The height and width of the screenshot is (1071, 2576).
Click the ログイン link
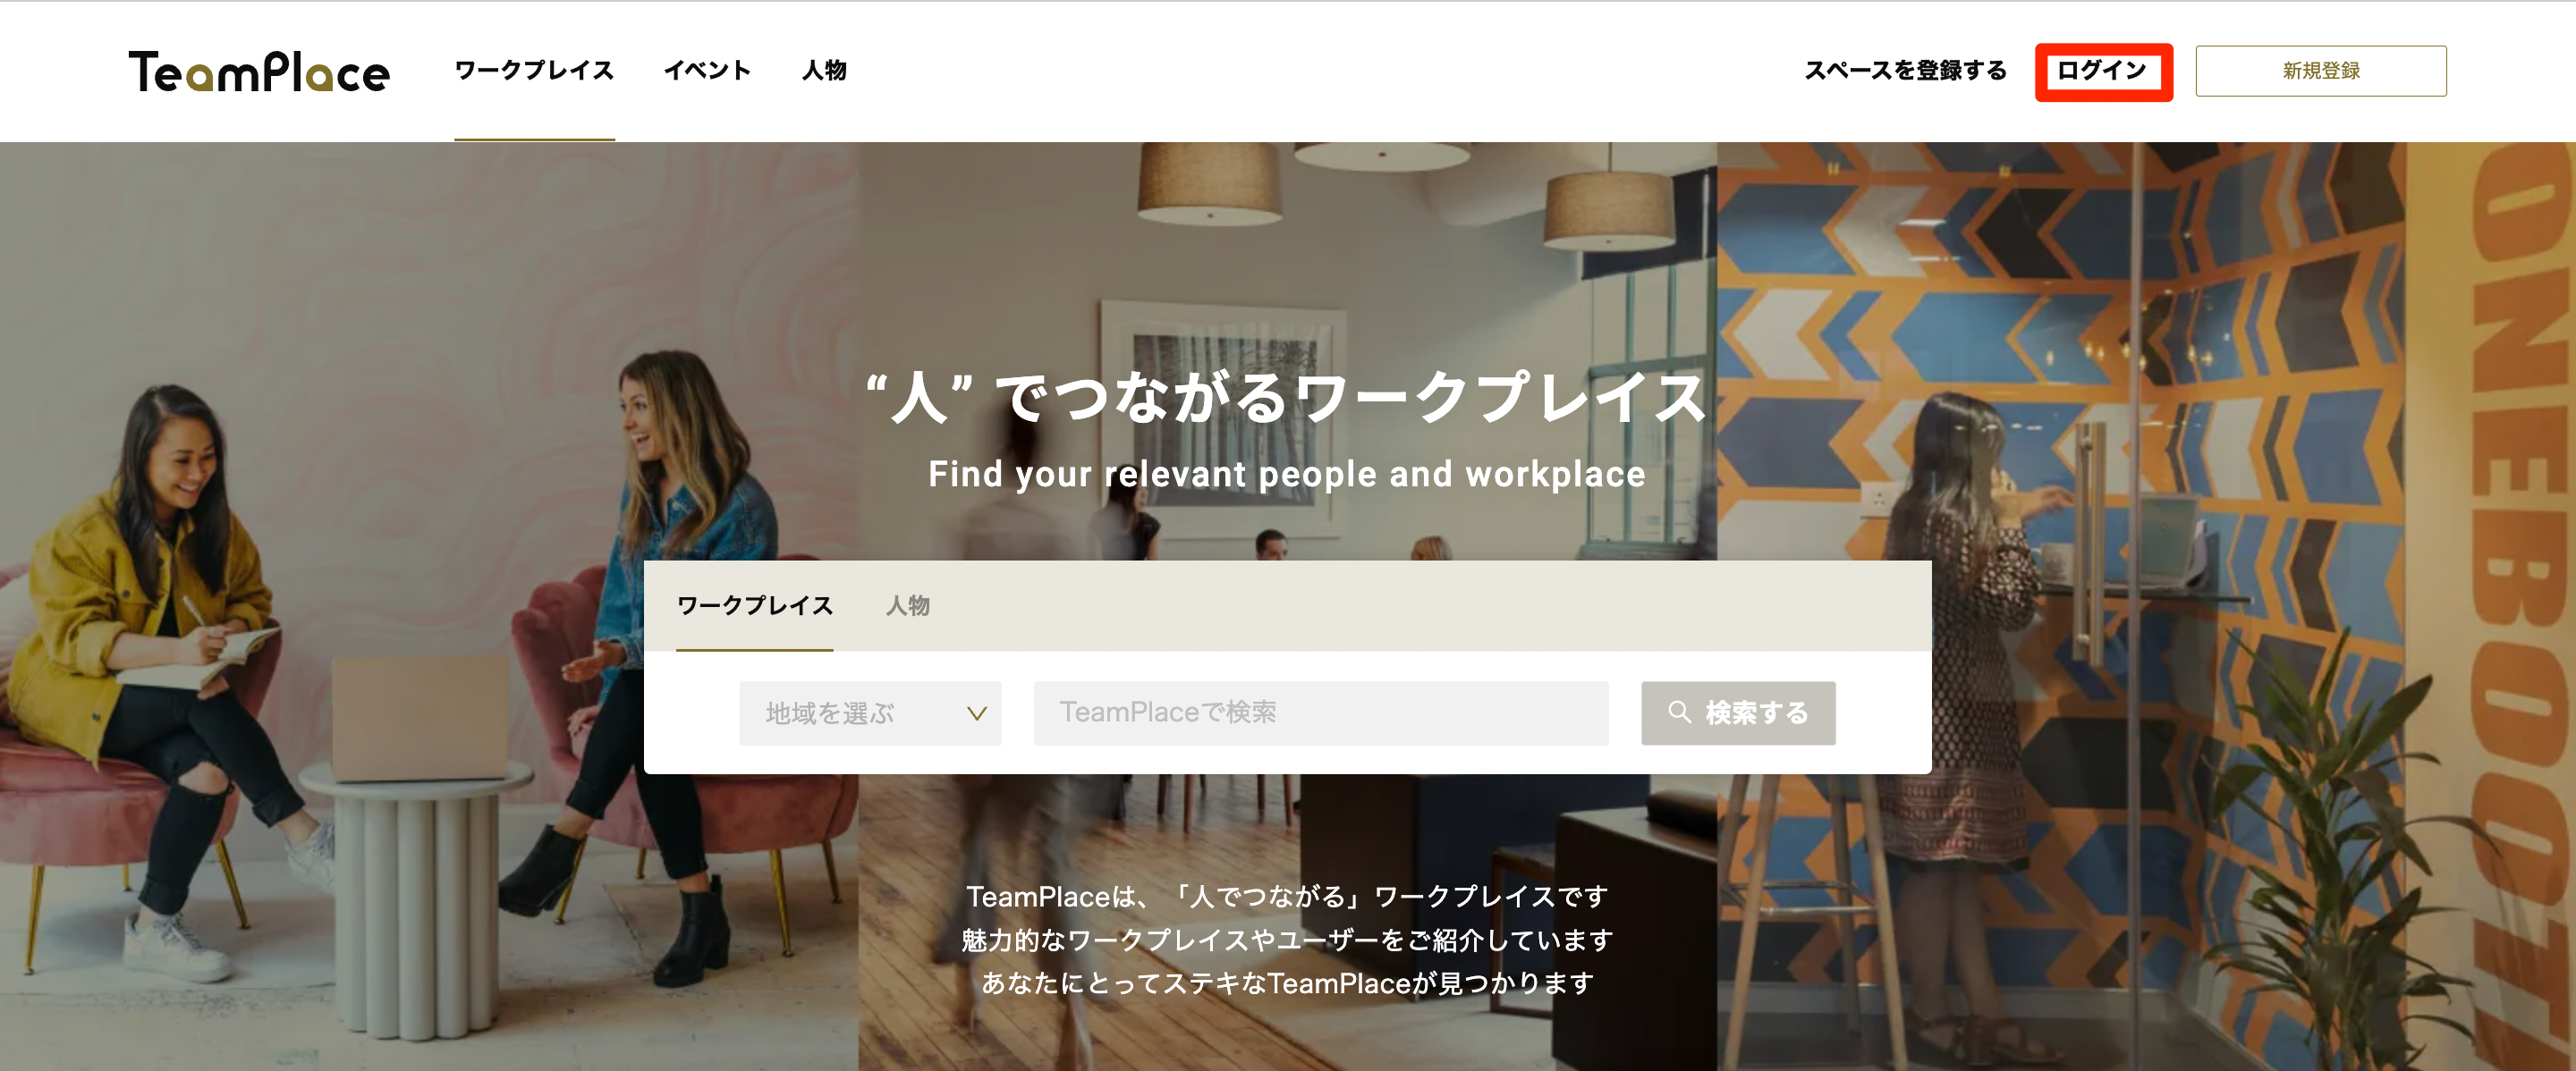tap(2102, 71)
